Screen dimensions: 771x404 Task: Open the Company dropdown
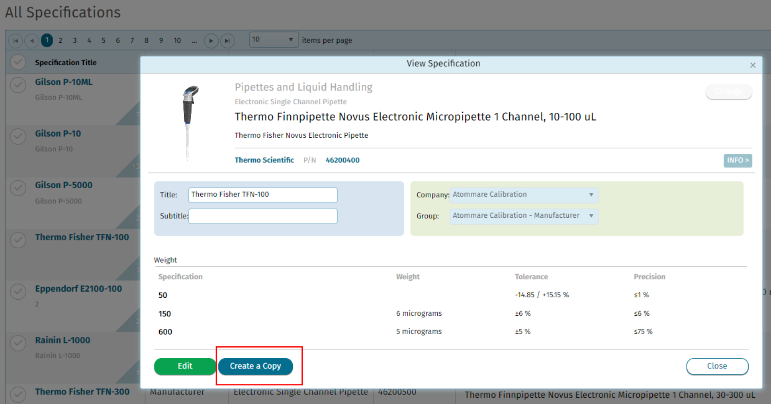pyautogui.click(x=524, y=195)
